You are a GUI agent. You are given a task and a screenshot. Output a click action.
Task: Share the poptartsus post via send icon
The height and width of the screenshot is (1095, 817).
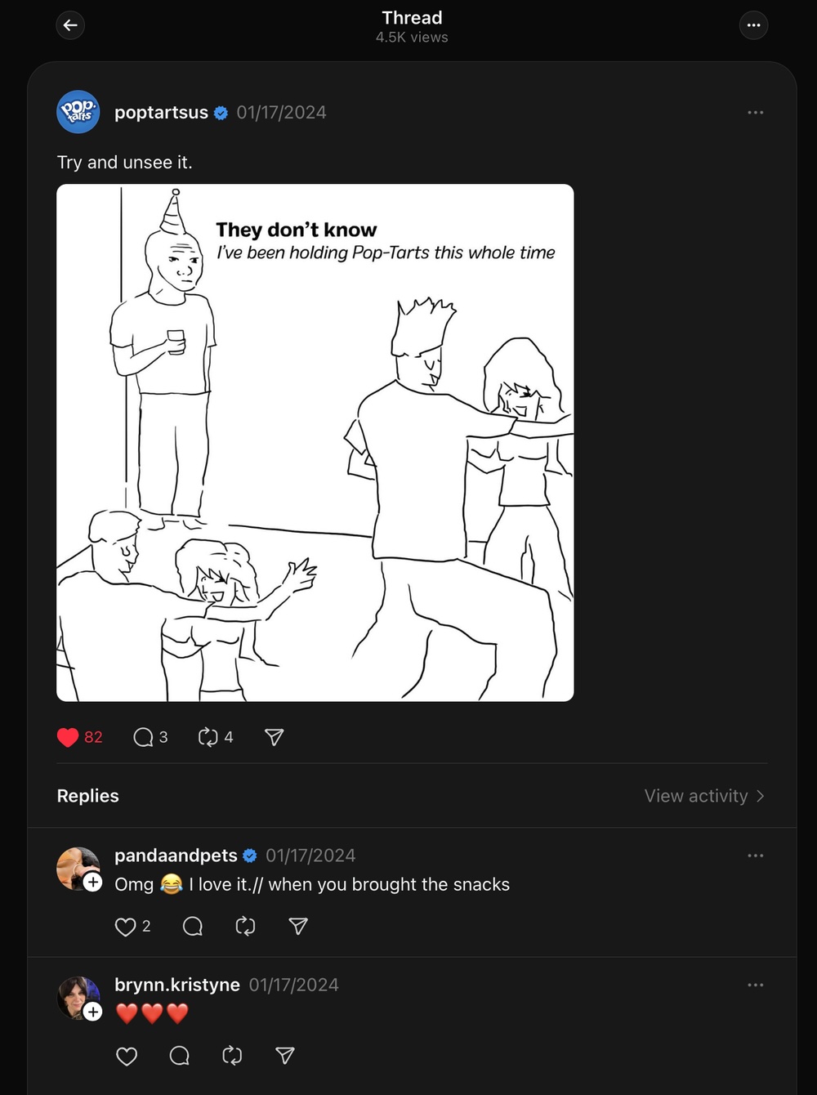pos(275,737)
